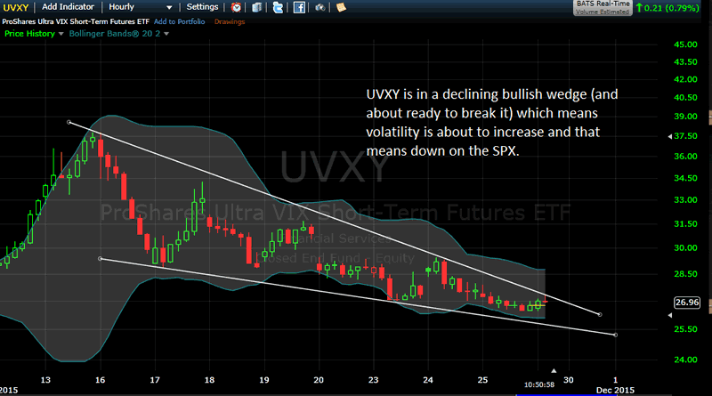This screenshot has height=396, width=712.
Task: Click the 0.21 (0.79%) price change
Action: point(667,8)
